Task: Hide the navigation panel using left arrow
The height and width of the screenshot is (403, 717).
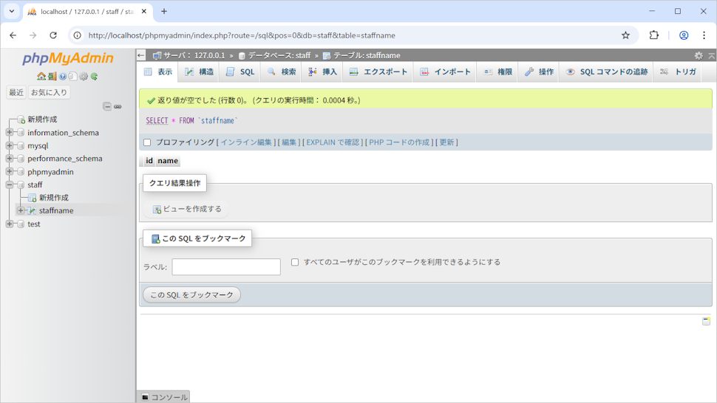Action: [141, 55]
